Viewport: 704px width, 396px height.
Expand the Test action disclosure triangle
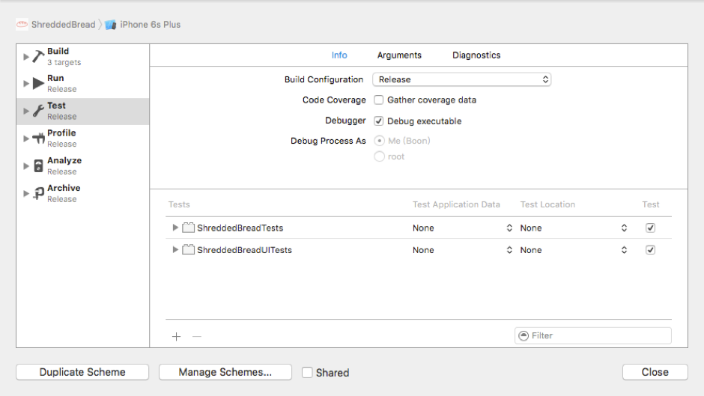[26, 111]
